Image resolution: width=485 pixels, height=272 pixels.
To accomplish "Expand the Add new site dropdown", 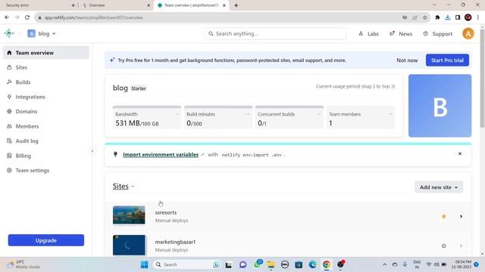I will point(439,187).
